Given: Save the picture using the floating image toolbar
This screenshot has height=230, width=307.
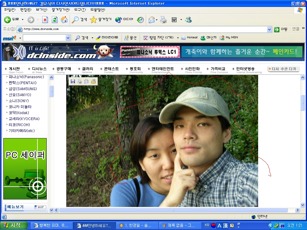Looking at the screenshot, I should click(x=73, y=81).
